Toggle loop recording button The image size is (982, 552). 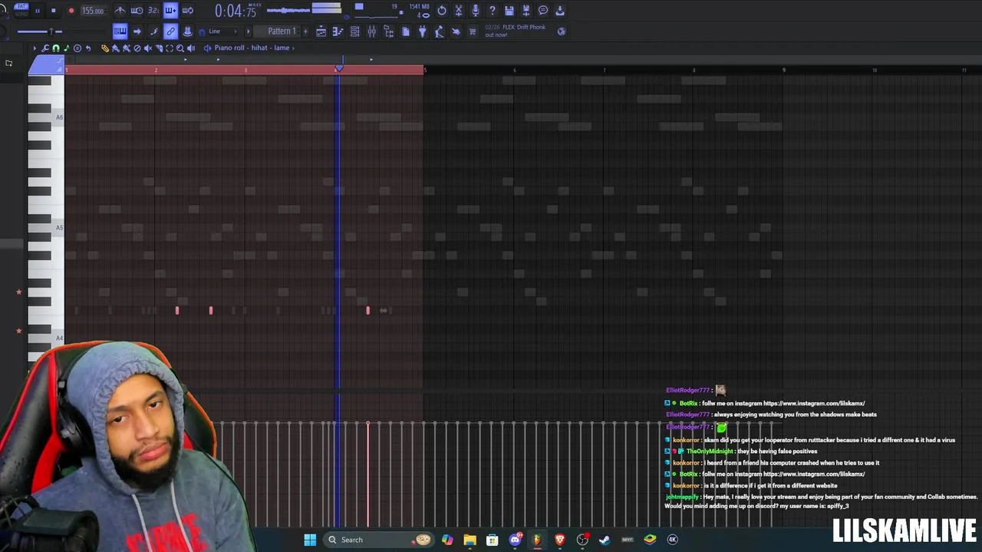pyautogui.click(x=188, y=11)
